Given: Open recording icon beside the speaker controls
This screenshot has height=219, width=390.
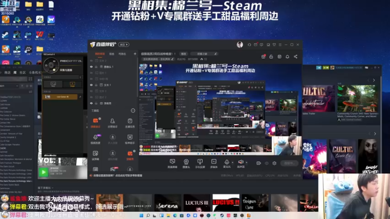Looking at the screenshot, I should tap(259, 163).
